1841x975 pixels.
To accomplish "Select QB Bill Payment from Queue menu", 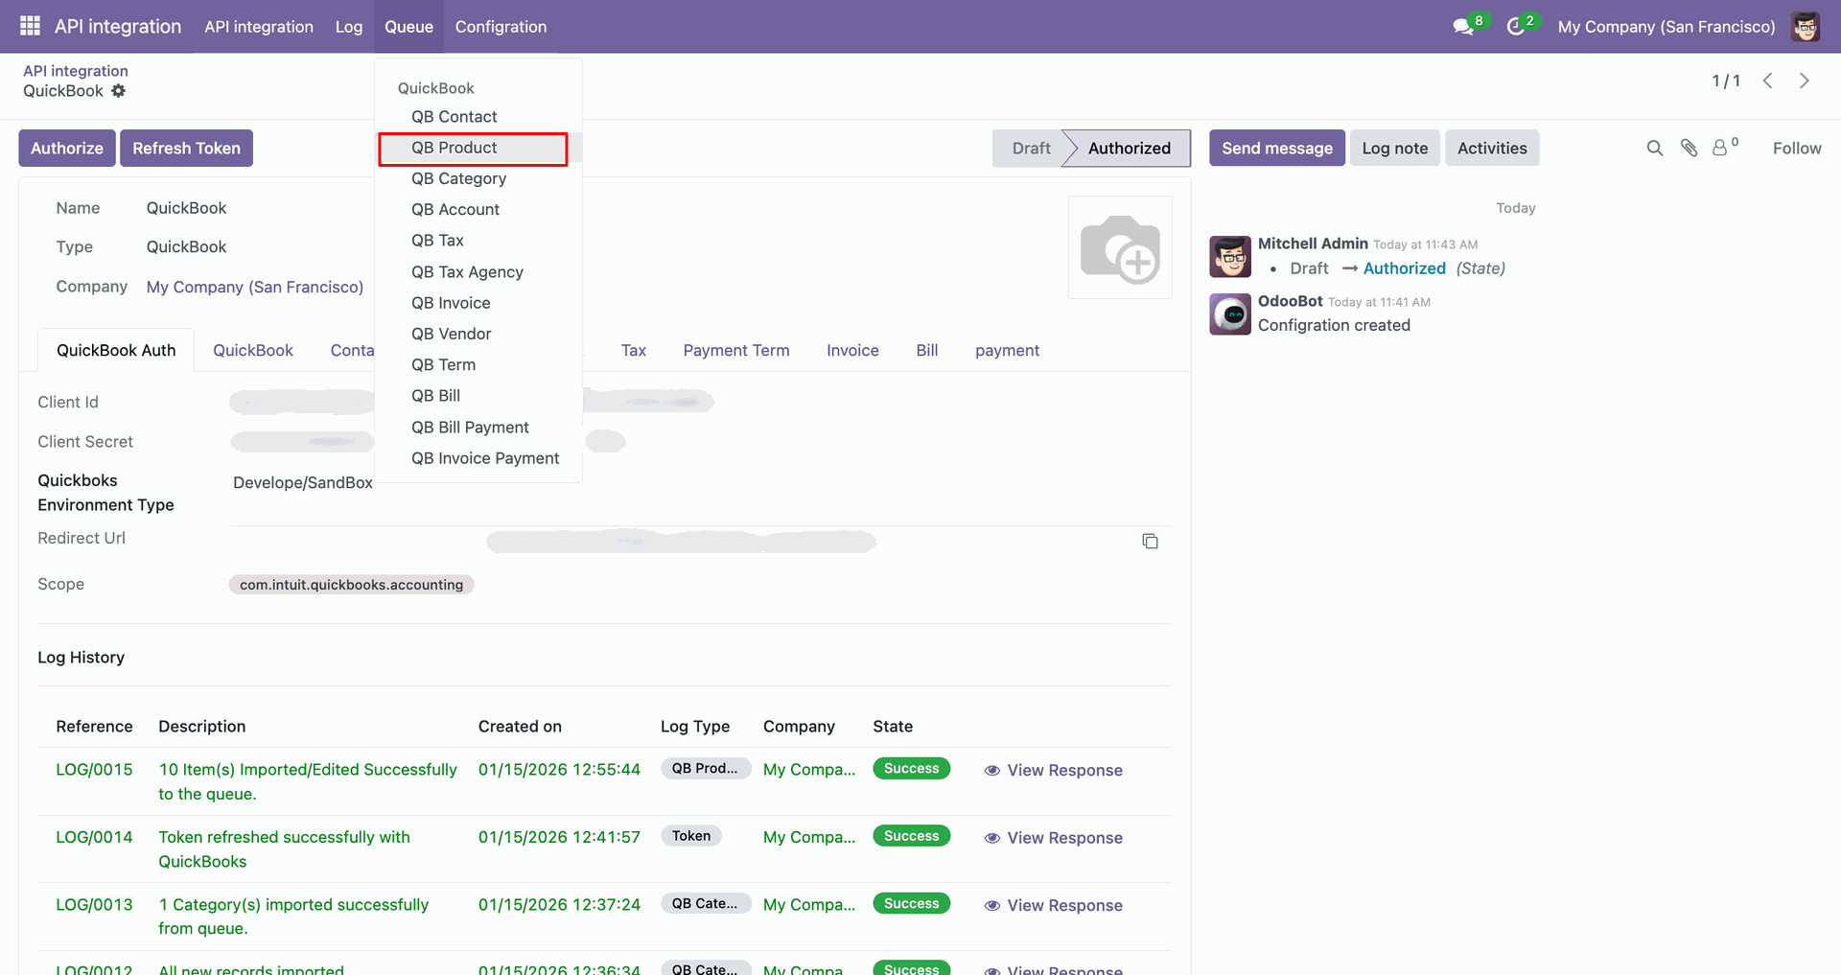I will [x=478, y=428].
